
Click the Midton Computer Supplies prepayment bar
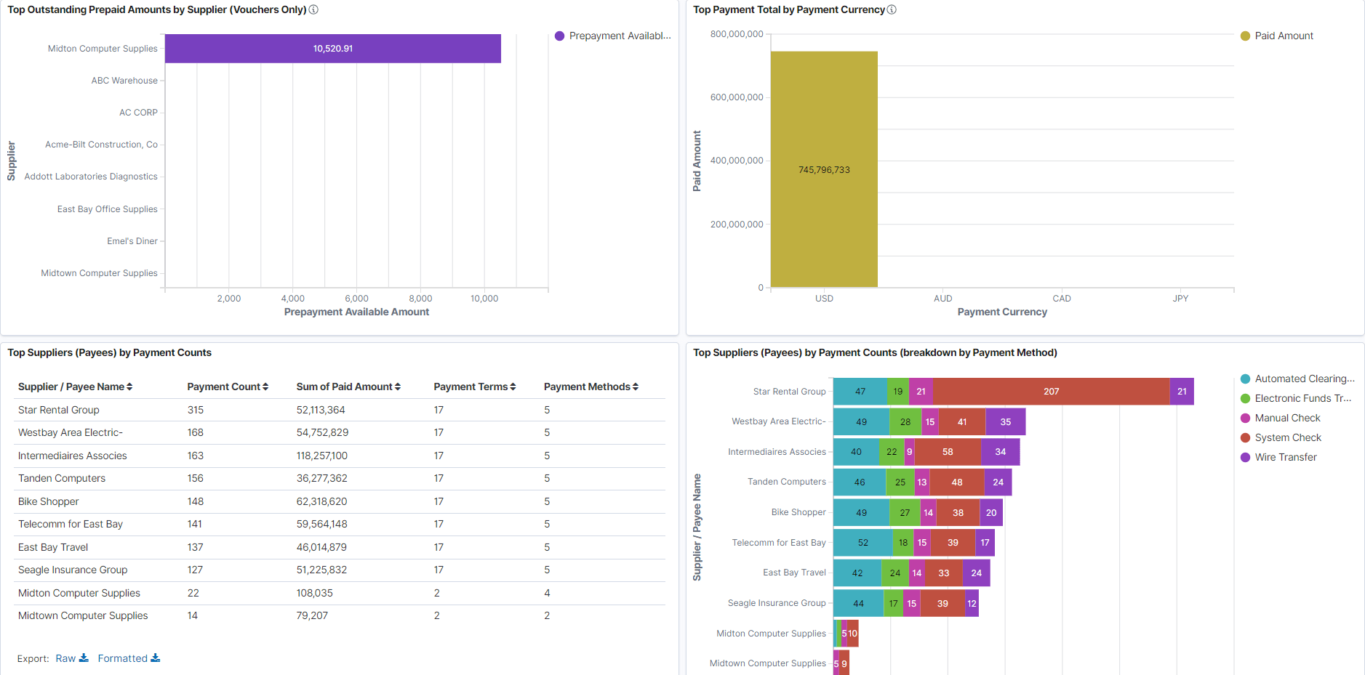pyautogui.click(x=332, y=48)
